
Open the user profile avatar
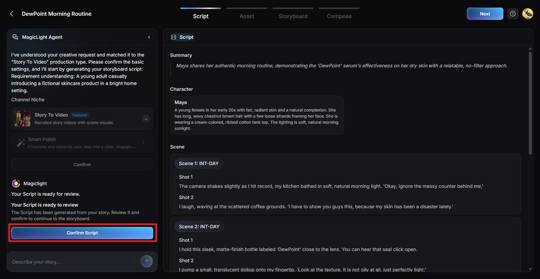pyautogui.click(x=527, y=14)
